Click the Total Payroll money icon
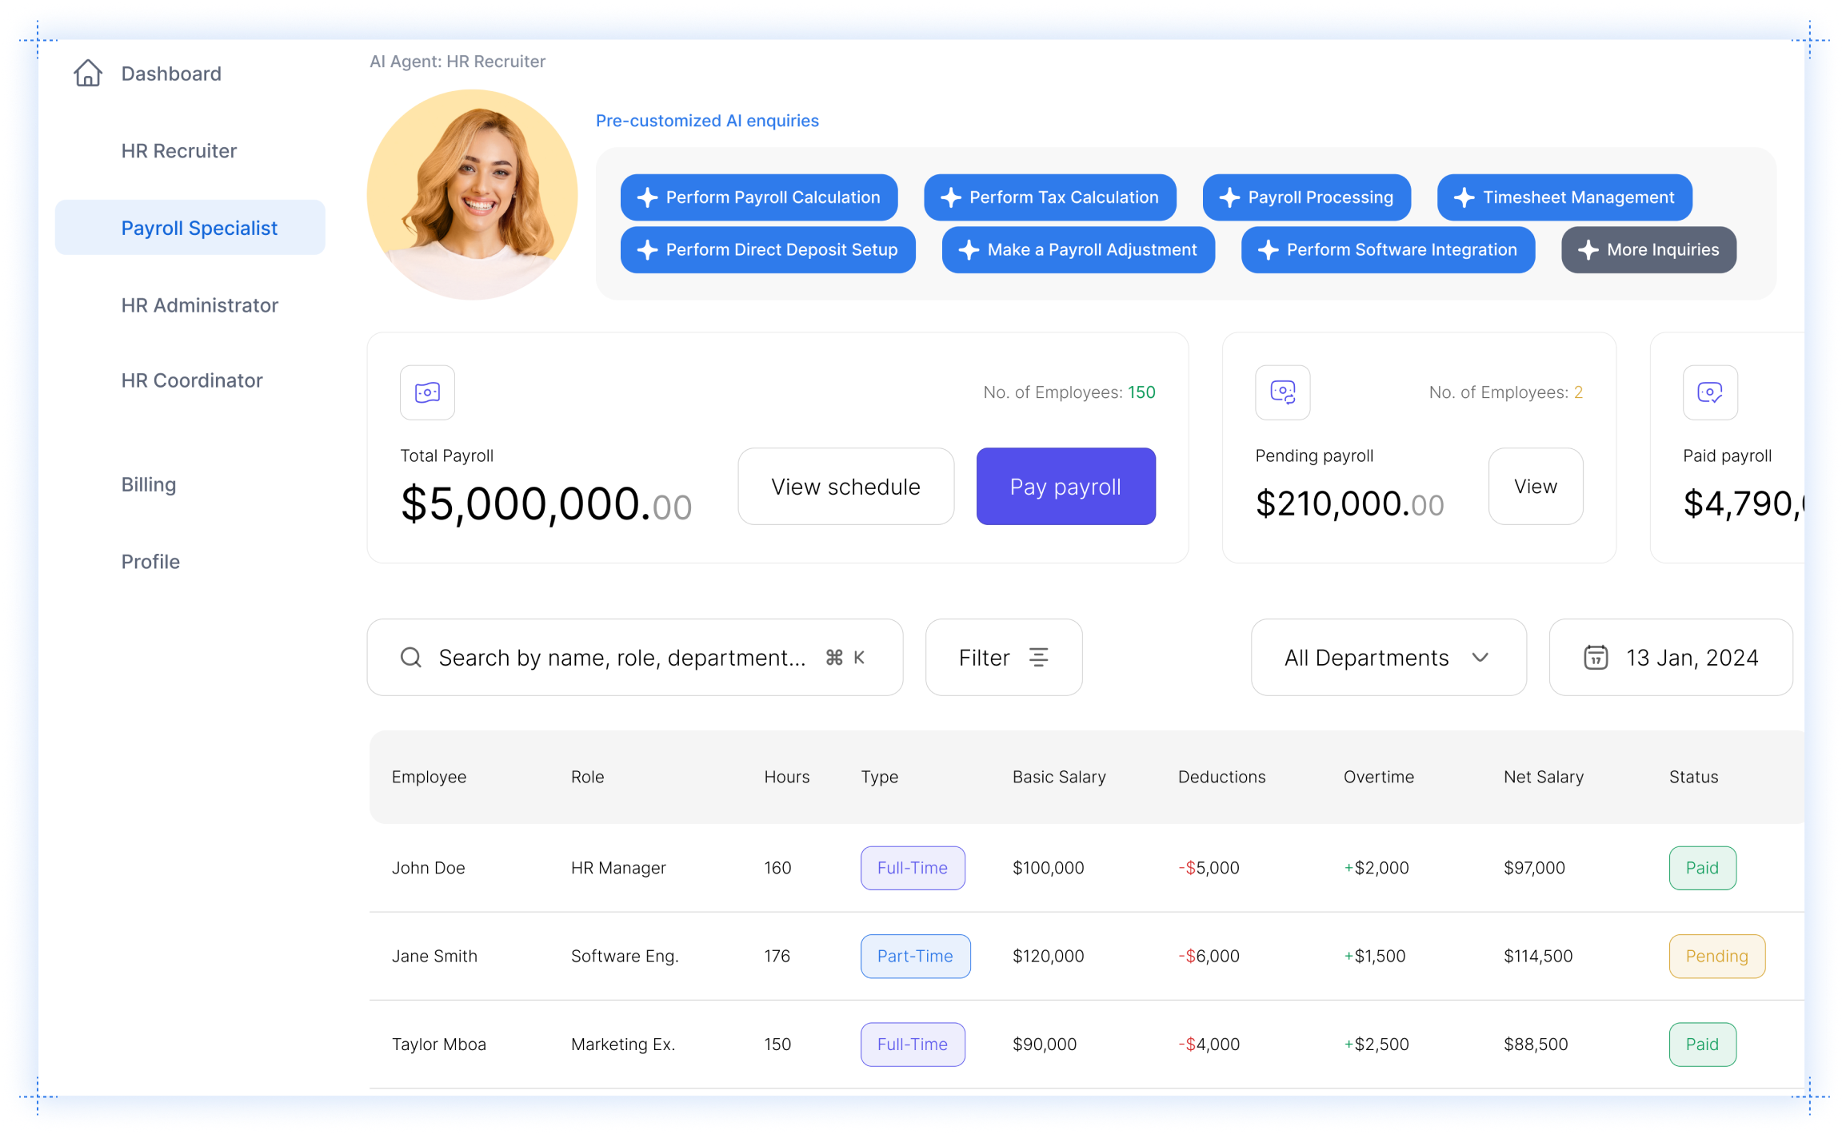Screen dimensions: 1846x1134 tap(427, 392)
